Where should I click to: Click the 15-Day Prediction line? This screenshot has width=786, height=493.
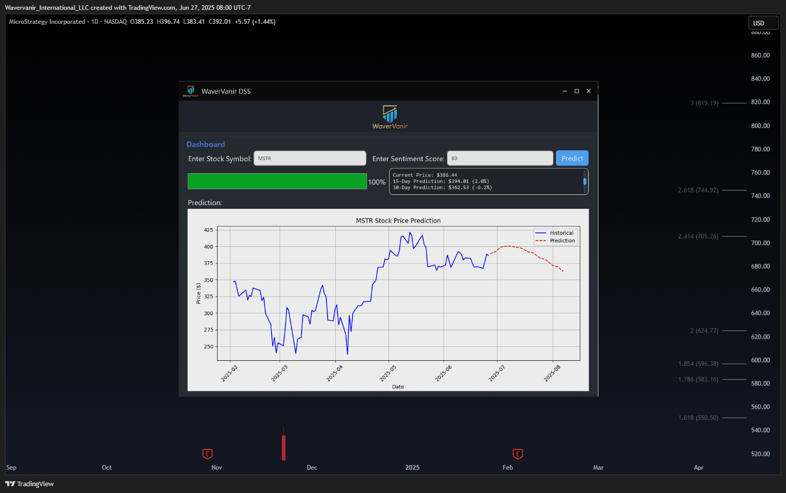click(x=441, y=181)
